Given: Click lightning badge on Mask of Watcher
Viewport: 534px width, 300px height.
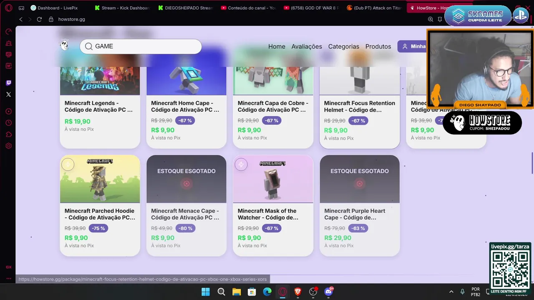Looking at the screenshot, I should click(241, 165).
